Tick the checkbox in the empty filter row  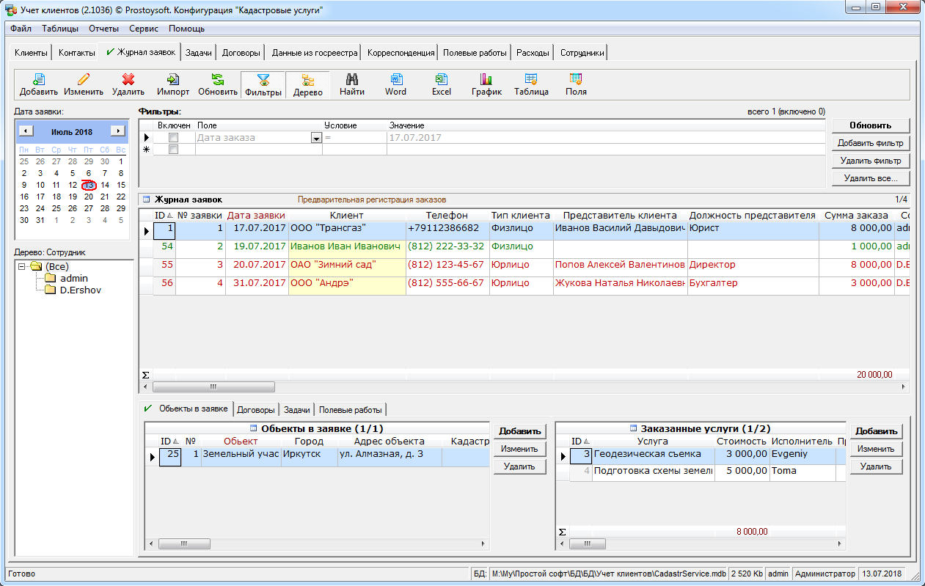click(x=174, y=150)
